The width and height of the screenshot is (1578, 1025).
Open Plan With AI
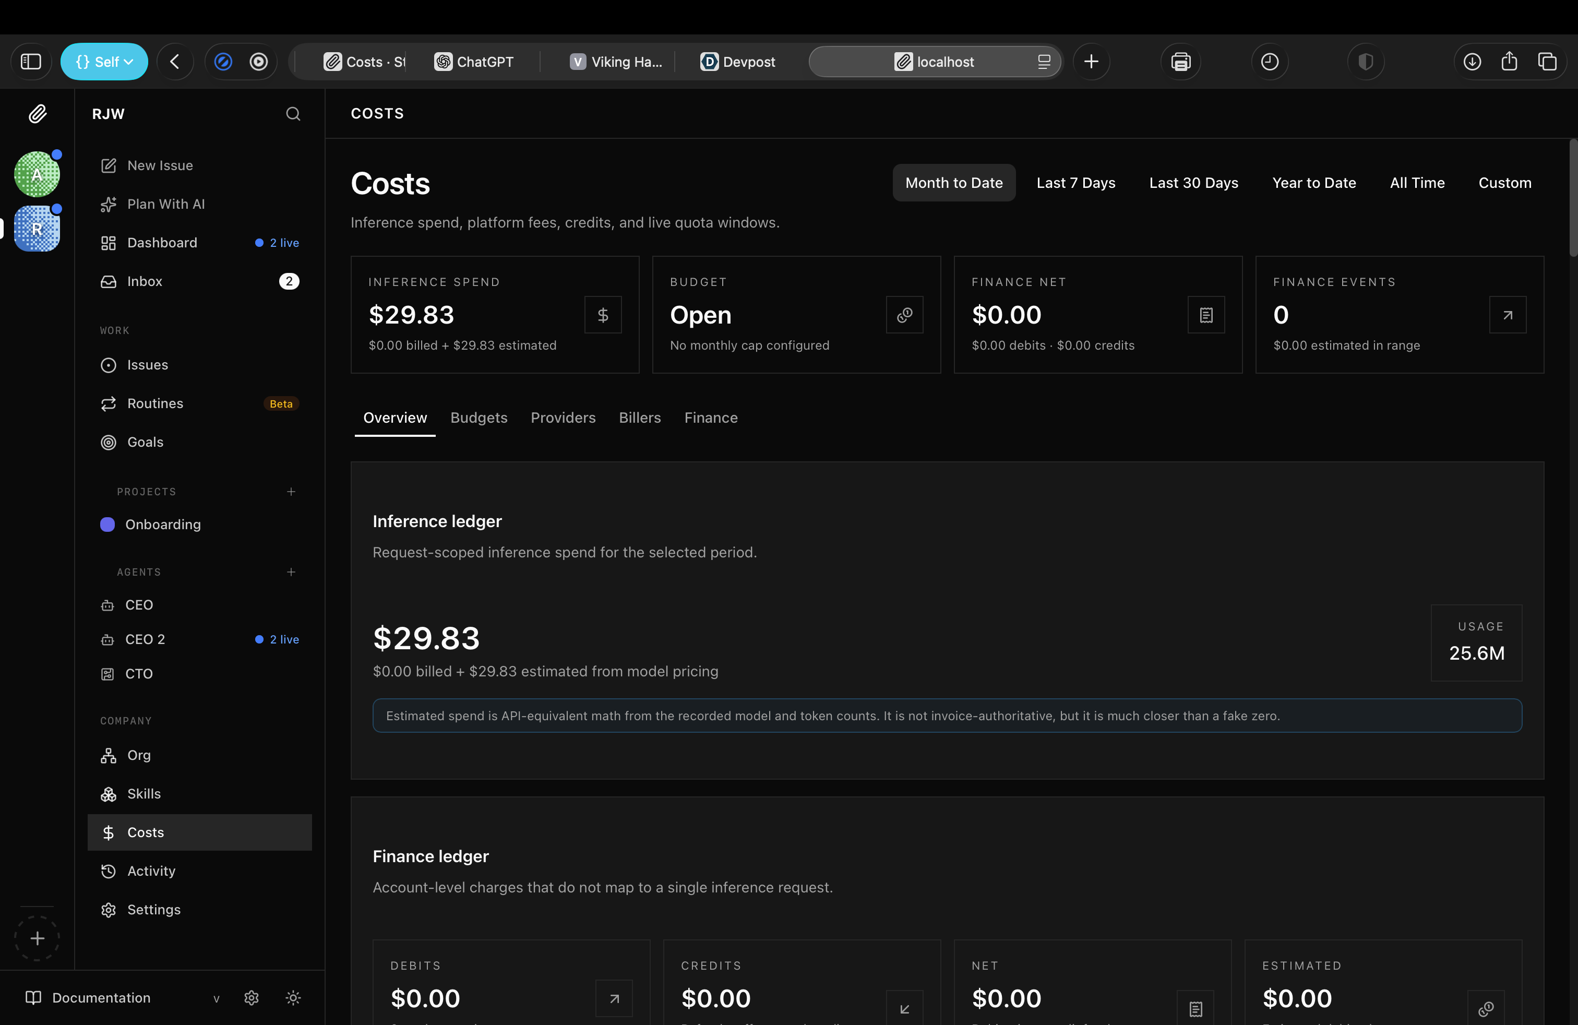[x=166, y=204]
